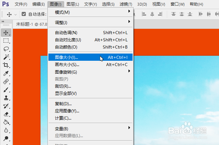Expand the 图像旋转(G) submenu

(90, 72)
